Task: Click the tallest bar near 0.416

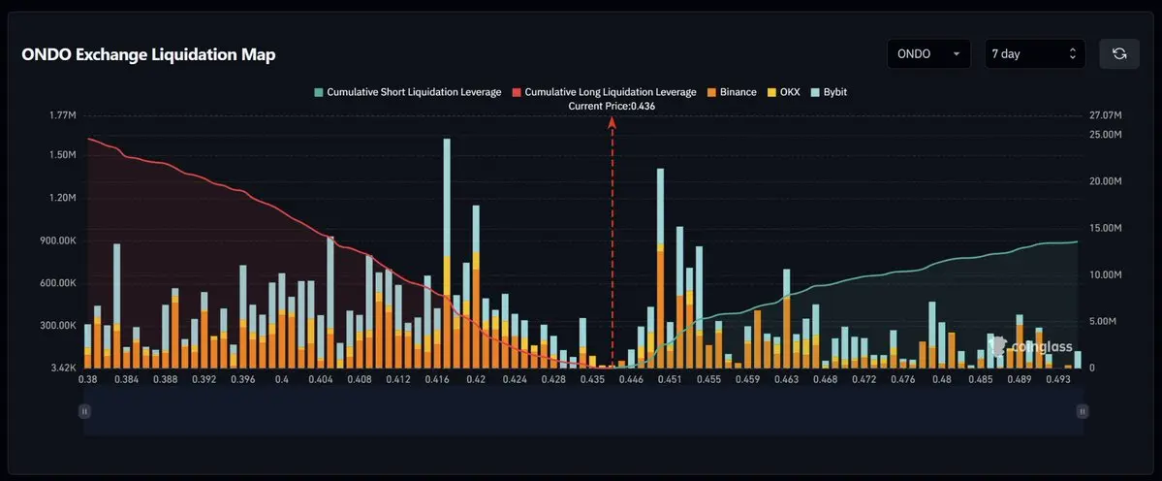Action: pyautogui.click(x=447, y=253)
